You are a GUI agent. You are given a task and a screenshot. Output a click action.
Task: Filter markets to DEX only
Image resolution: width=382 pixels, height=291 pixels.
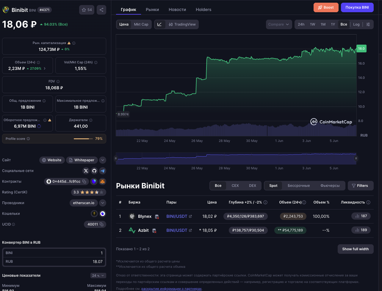(x=253, y=186)
